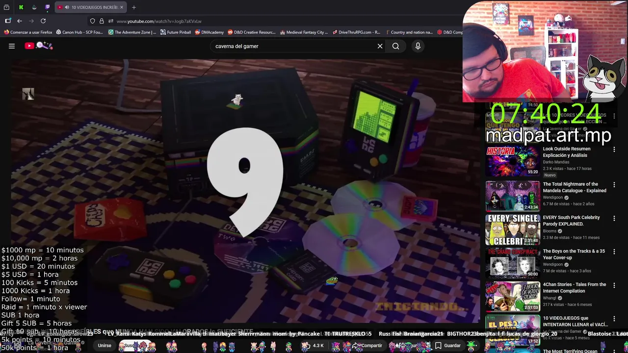The image size is (628, 353).
Task: Open 'EVERY South Park Celebrity Parody EXPLAINED' title
Action: click(571, 221)
